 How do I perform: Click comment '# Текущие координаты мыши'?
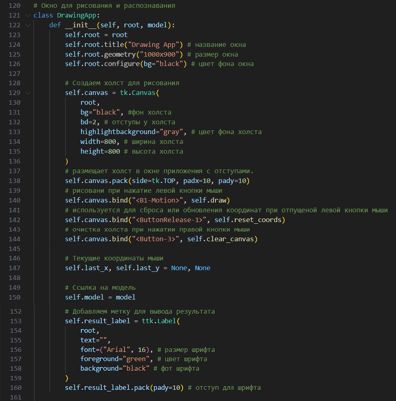point(114,258)
